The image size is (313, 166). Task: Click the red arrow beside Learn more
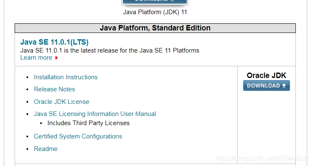coord(56,58)
